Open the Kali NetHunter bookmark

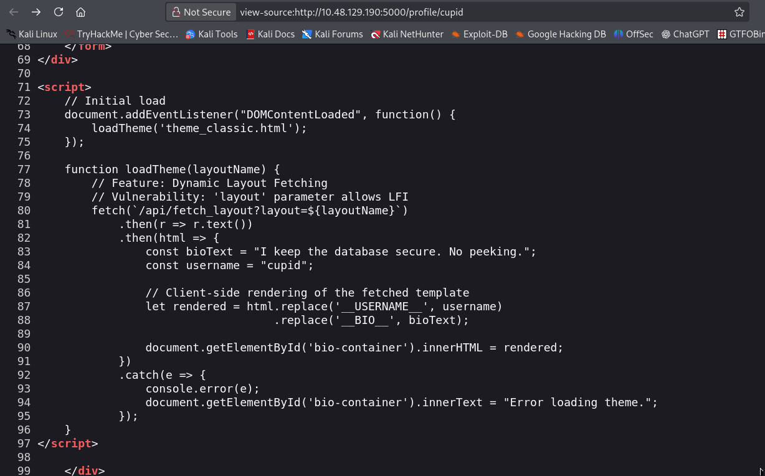pos(407,34)
